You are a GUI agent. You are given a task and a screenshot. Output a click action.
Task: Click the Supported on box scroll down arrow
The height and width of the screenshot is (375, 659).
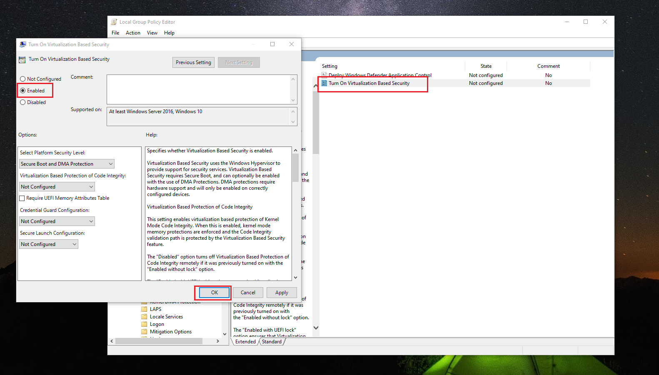293,122
